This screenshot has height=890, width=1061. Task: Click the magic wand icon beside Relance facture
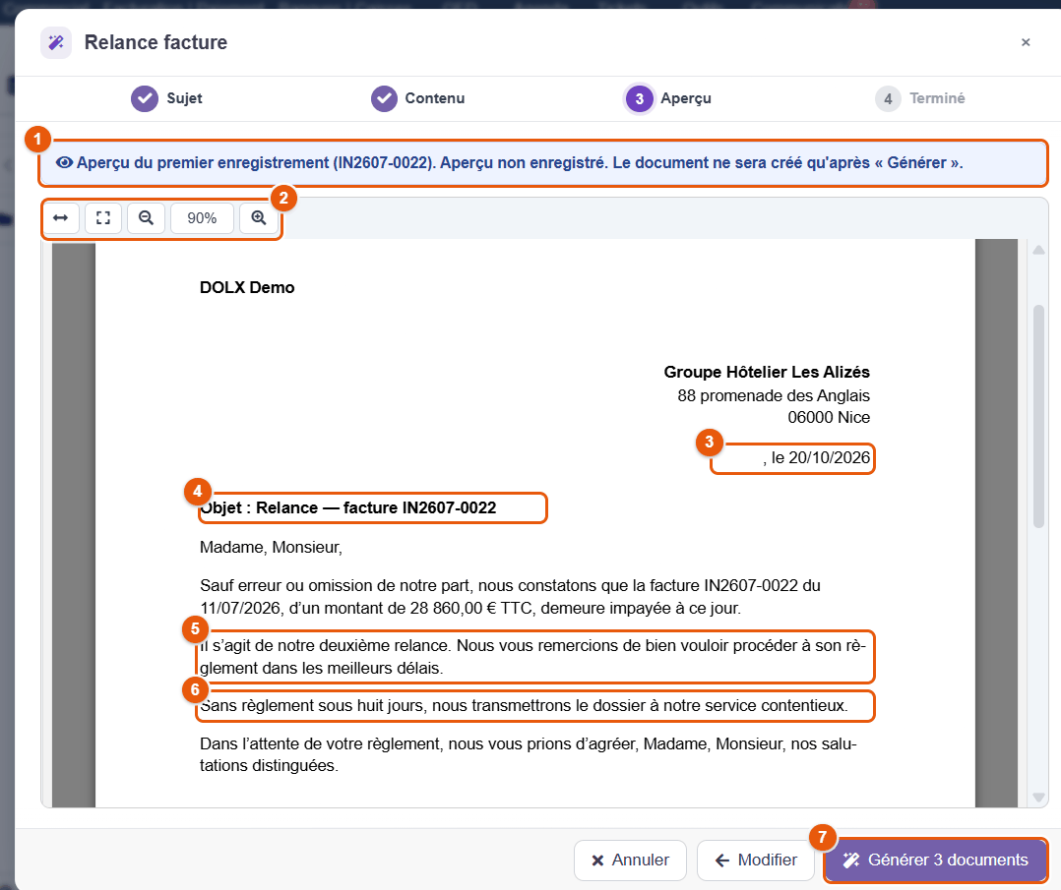point(56,42)
